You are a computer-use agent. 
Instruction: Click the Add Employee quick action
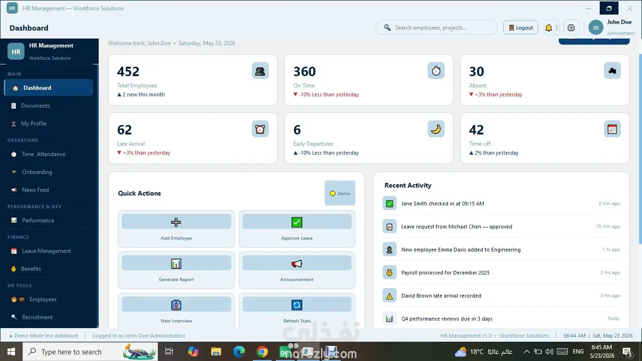tap(176, 229)
